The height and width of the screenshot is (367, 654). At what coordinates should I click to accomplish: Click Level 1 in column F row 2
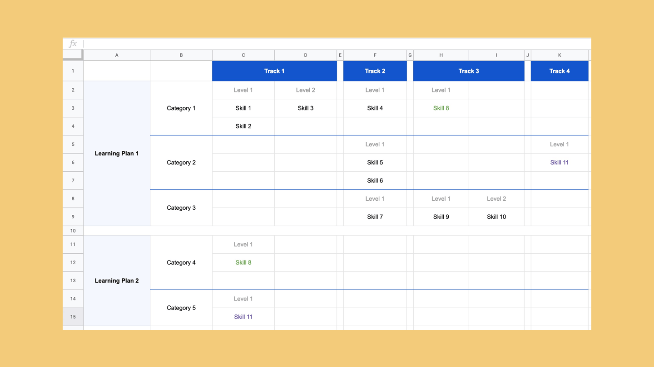(x=375, y=90)
